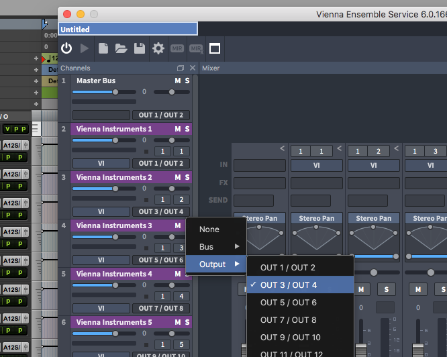Mute Vienna Instruments 2 channel
Screen dimensions: 447x357
pyautogui.click(x=178, y=178)
